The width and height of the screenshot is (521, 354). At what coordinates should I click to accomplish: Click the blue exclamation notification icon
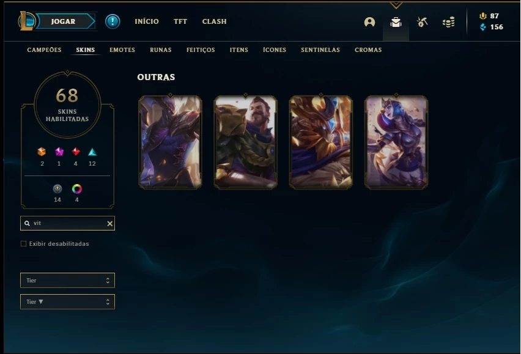coord(113,21)
